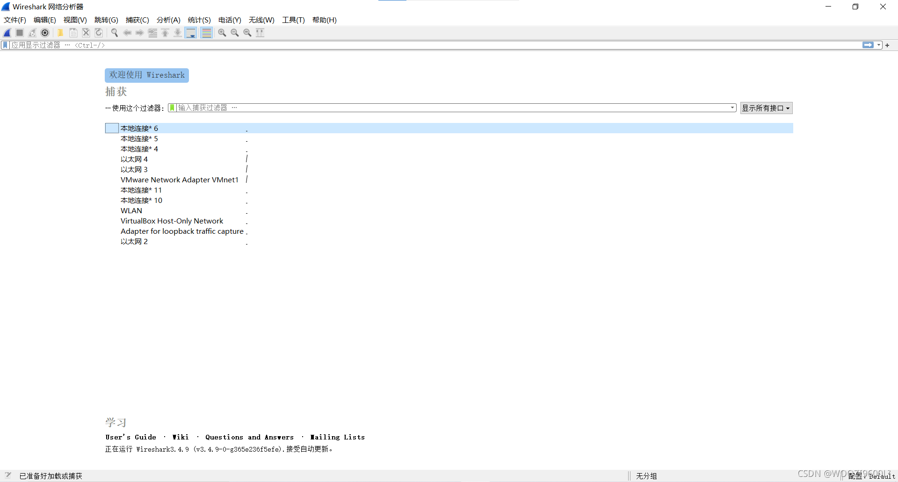The width and height of the screenshot is (898, 482).
Task: Open the 帮助(H) menu
Action: click(x=325, y=20)
